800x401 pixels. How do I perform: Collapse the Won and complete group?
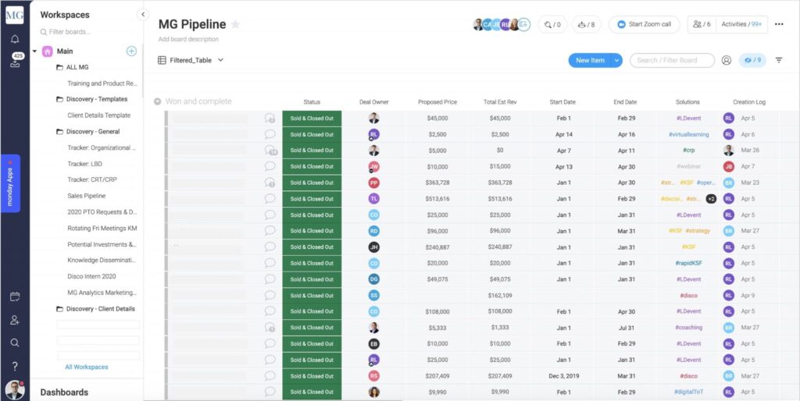[x=158, y=101]
